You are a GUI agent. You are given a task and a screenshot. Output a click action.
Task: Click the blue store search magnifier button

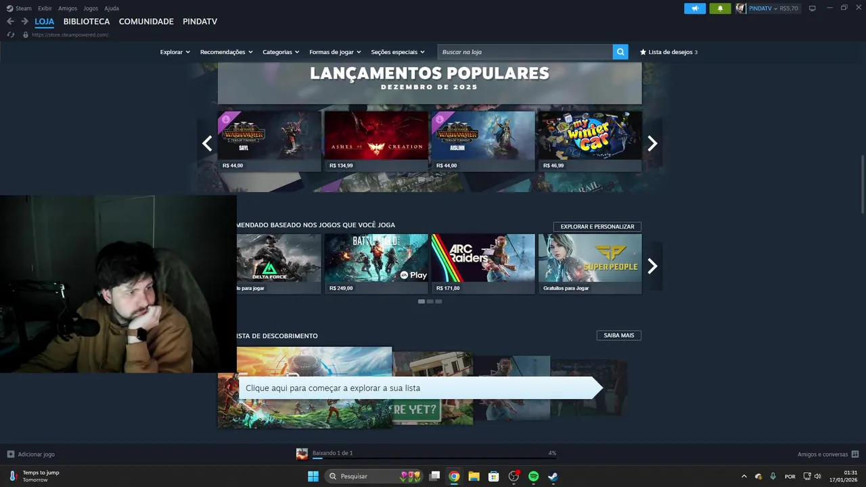[x=620, y=52]
